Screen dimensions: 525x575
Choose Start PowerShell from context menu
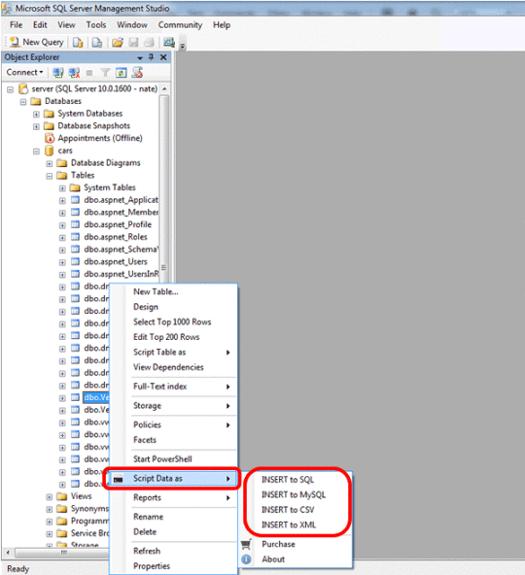162,459
